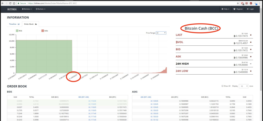Sort by the BID (EST. USD) column header
The image size is (263, 121).
(83, 97)
